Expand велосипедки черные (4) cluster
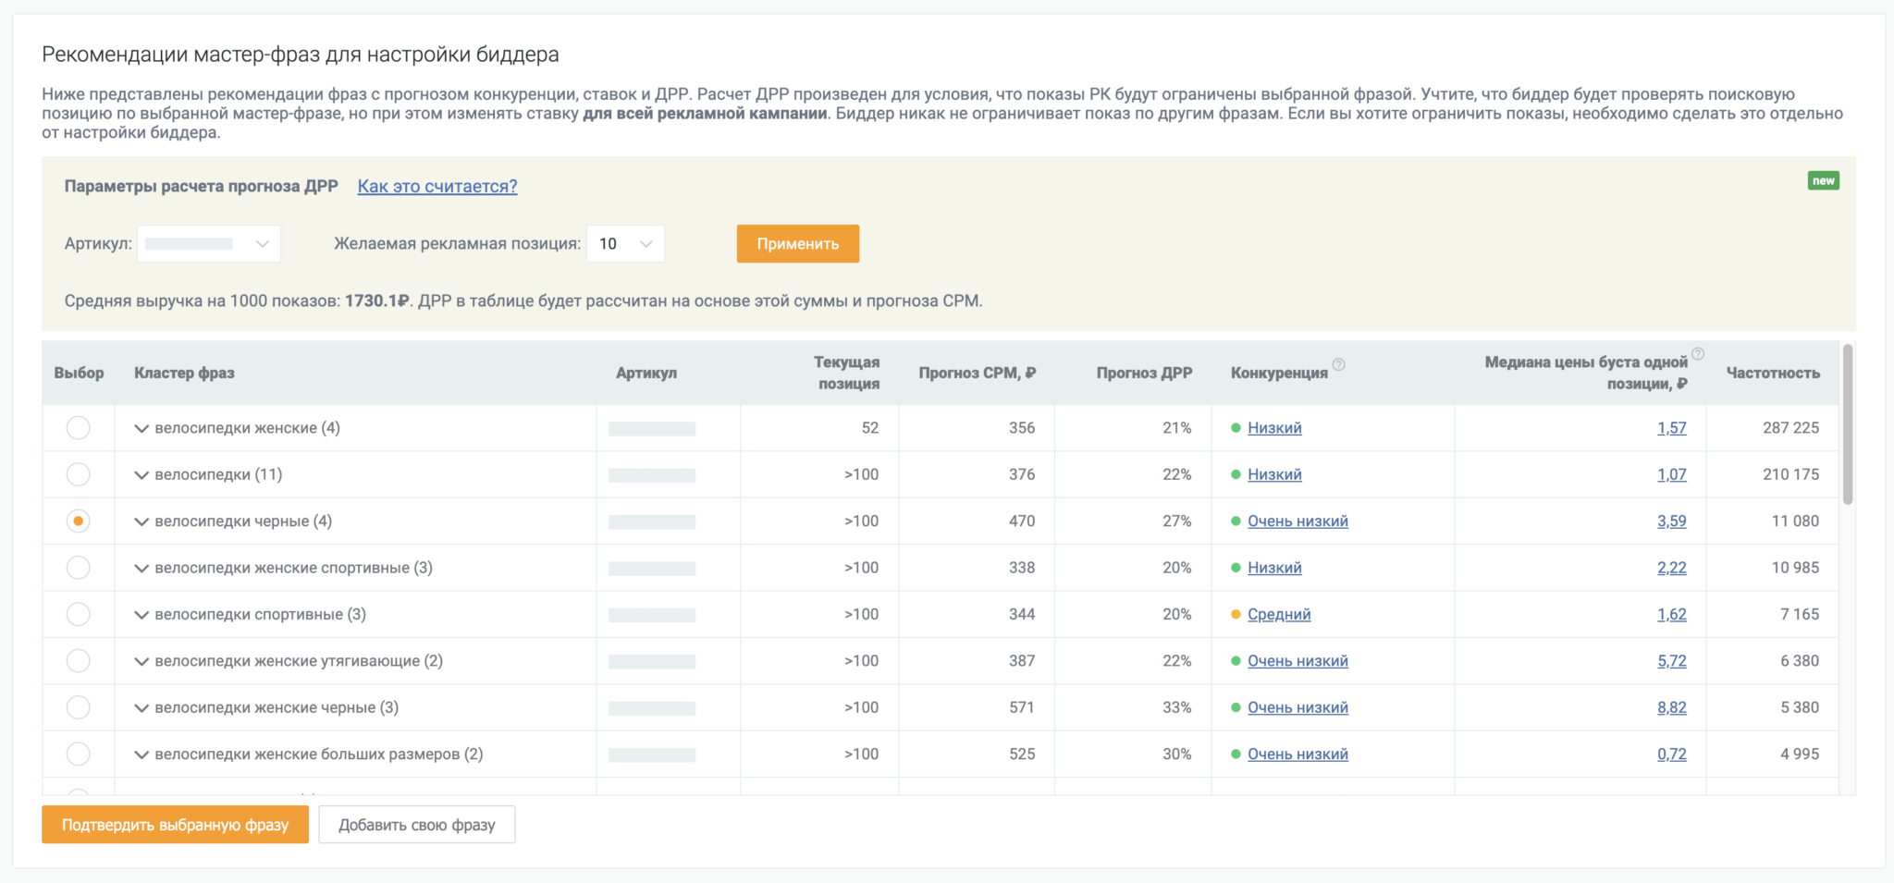Viewport: 1894px width, 883px height. (x=141, y=521)
